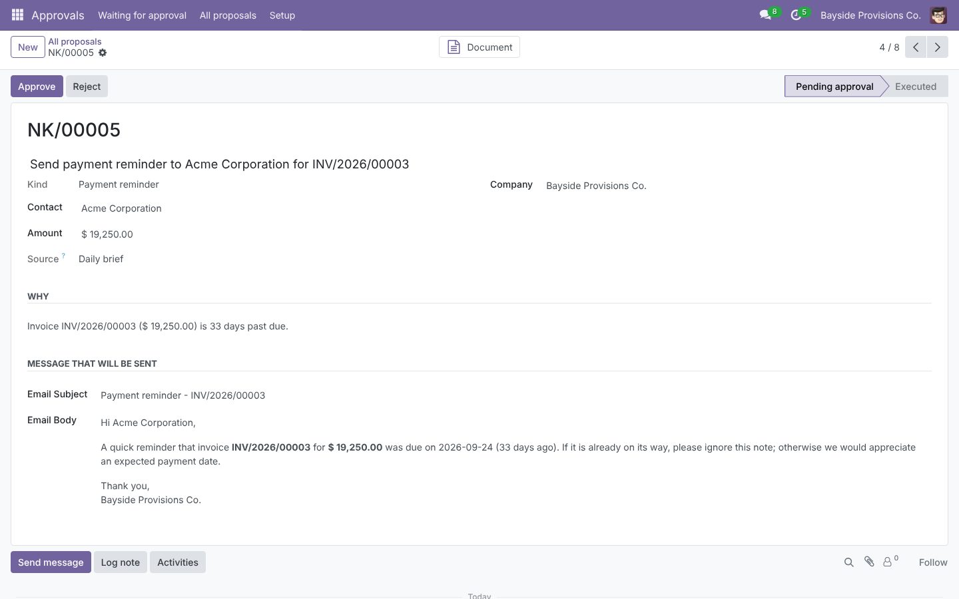Click the 4 / 8 pager counter
959x599 pixels.
tap(889, 47)
